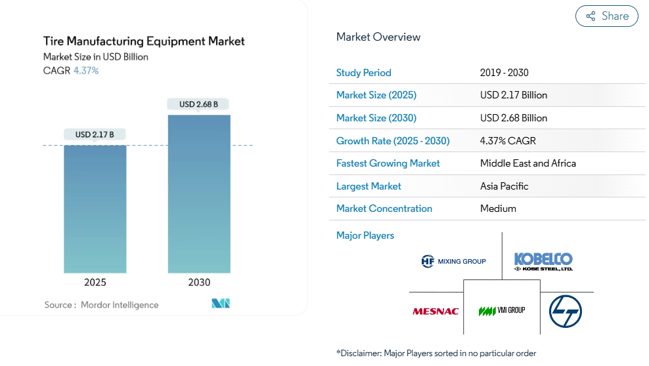Click the Kobelco Kobe Steel logo

[x=543, y=262]
